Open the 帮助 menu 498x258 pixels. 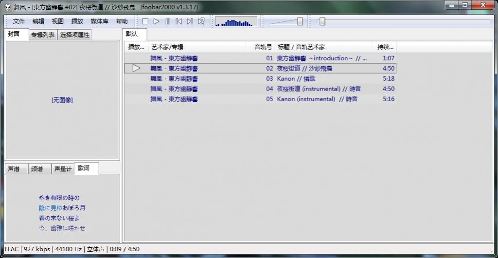(122, 21)
